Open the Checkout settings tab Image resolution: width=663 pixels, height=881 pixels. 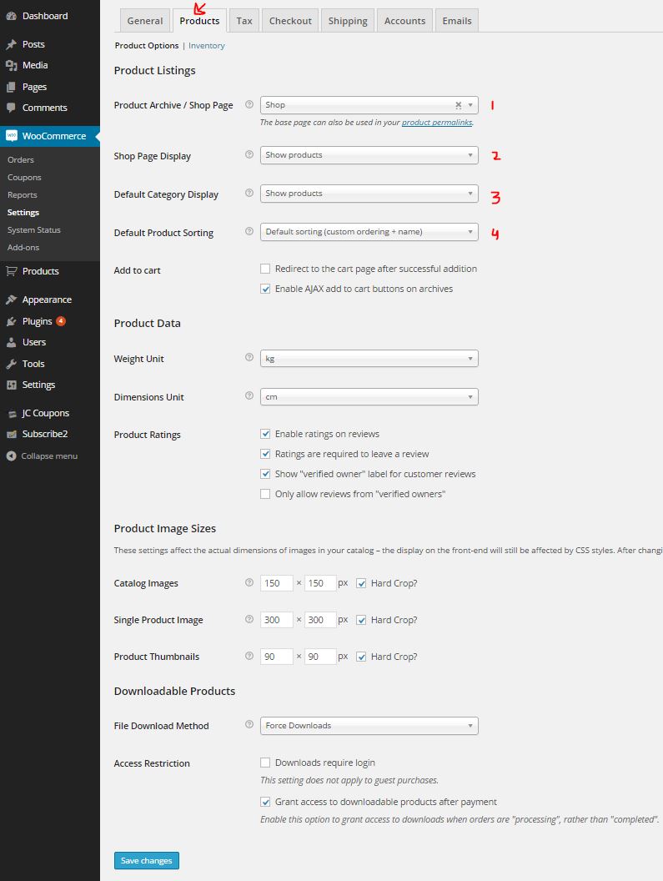point(290,21)
